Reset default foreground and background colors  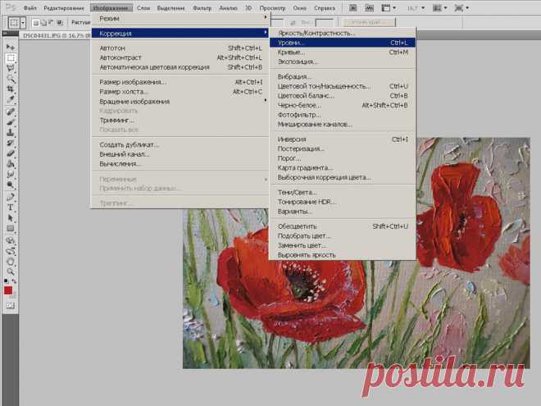pyautogui.click(x=6, y=281)
